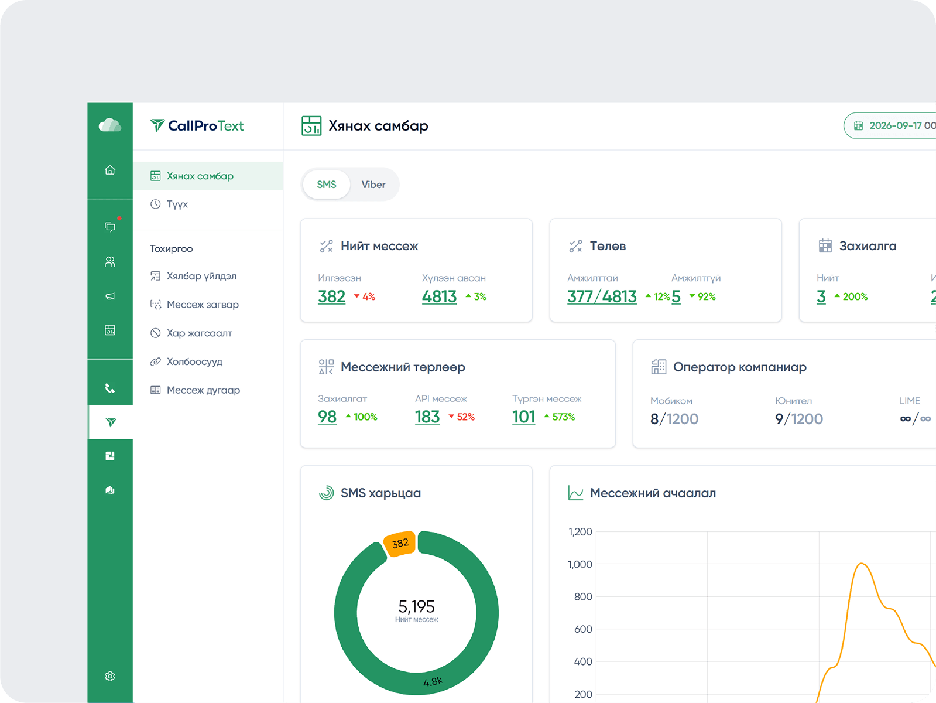This screenshot has height=703, width=936.
Task: Click the Илгээсэн value 382 link
Action: click(x=332, y=296)
